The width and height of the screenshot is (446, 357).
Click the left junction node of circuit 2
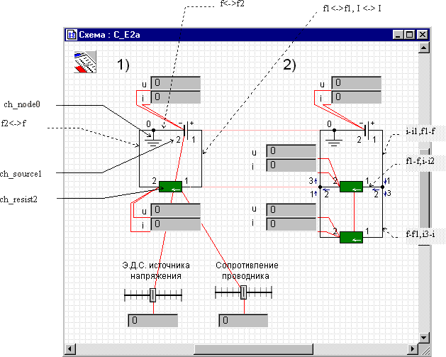click(320, 187)
